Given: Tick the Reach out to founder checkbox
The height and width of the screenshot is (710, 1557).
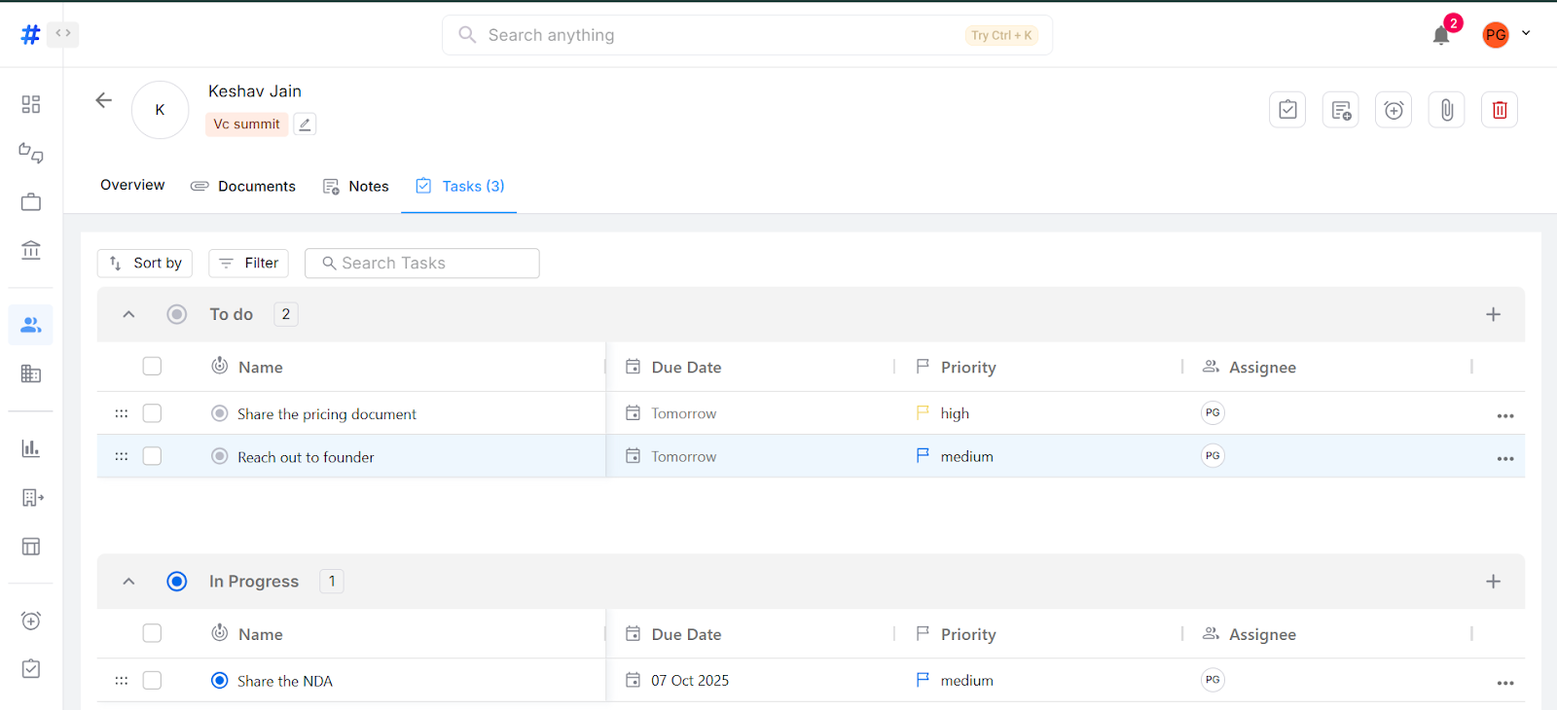Looking at the screenshot, I should point(152,456).
